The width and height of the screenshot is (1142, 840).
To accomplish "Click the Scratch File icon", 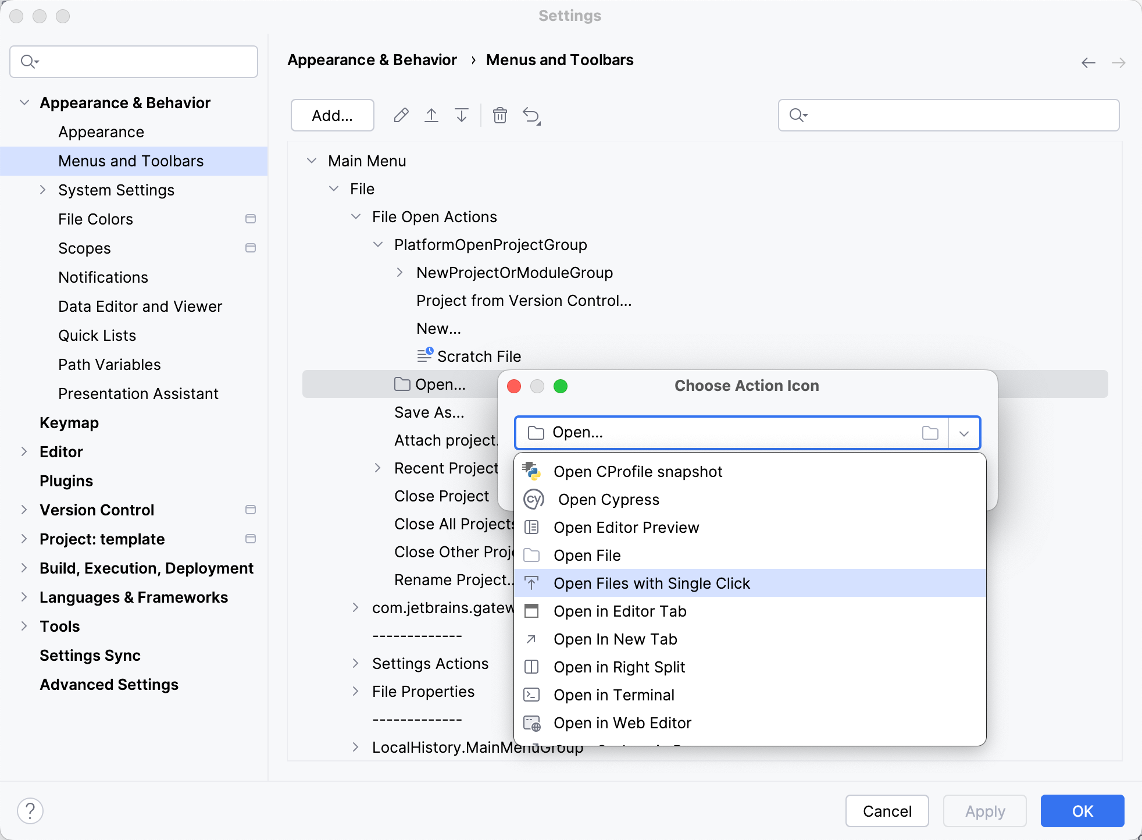I will click(425, 354).
